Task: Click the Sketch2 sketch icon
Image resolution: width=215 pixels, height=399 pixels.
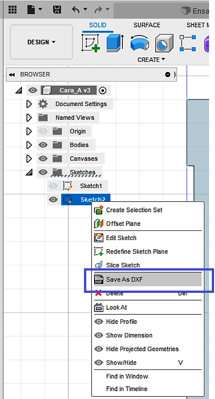Action: [68, 199]
